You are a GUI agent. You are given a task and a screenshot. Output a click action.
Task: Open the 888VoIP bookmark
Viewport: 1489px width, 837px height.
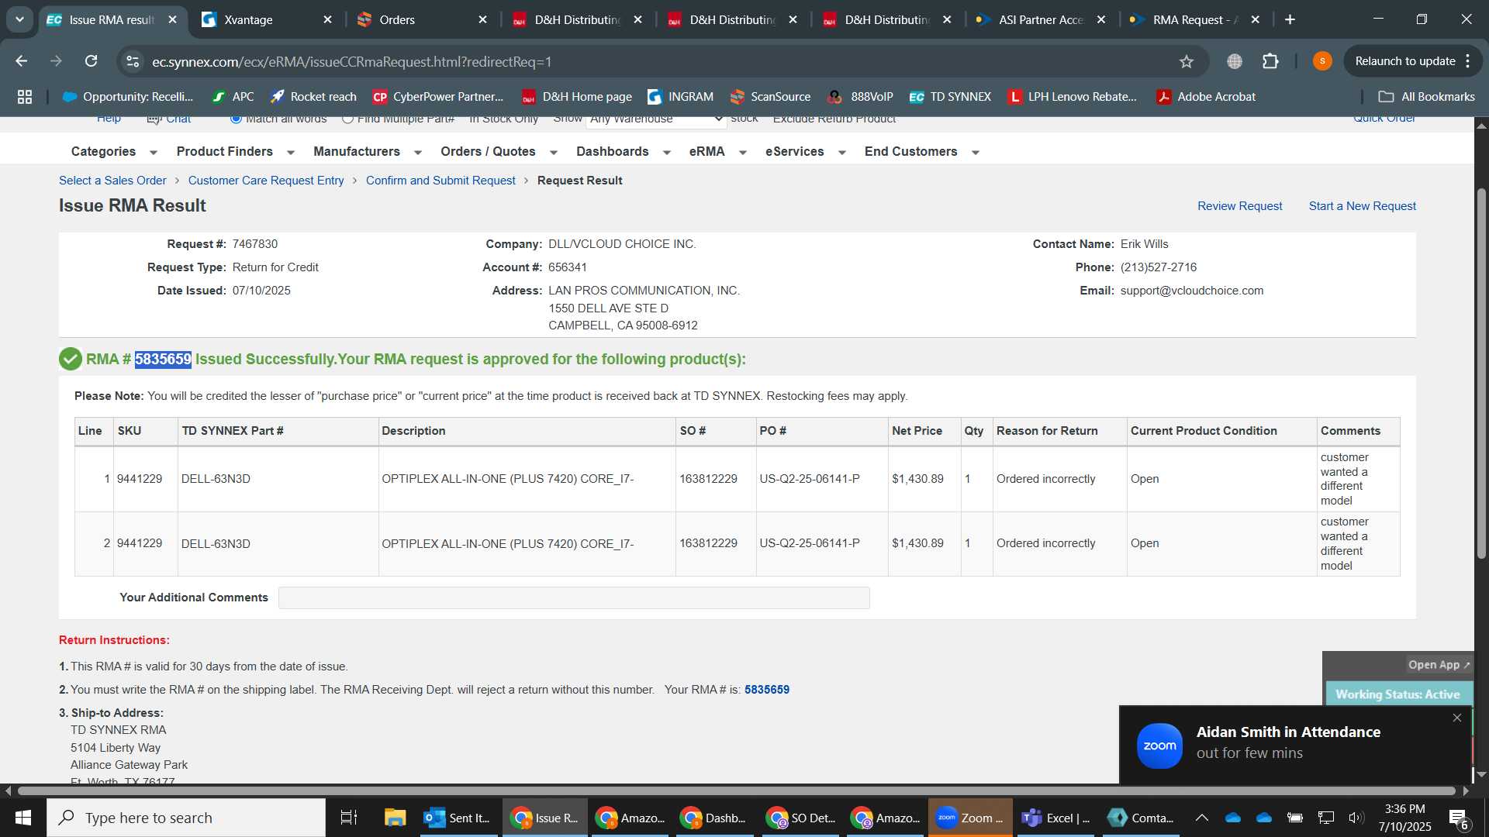(861, 97)
